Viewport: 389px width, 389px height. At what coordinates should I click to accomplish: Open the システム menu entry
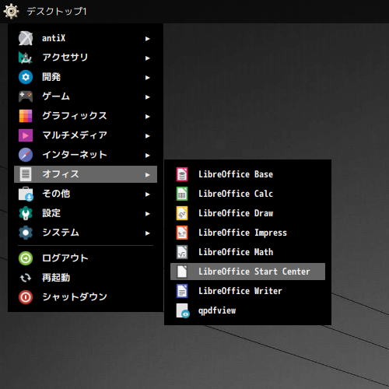coord(86,233)
